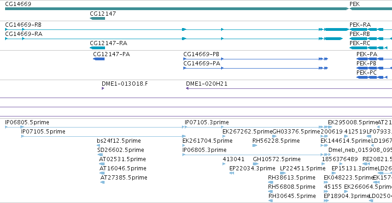Screen dimensions: 392x203
Task: Select the PEK gene bar
Action: click(370, 9)
